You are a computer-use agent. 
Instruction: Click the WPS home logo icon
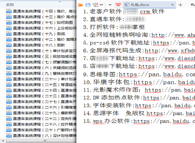pyautogui.click(x=118, y=5)
